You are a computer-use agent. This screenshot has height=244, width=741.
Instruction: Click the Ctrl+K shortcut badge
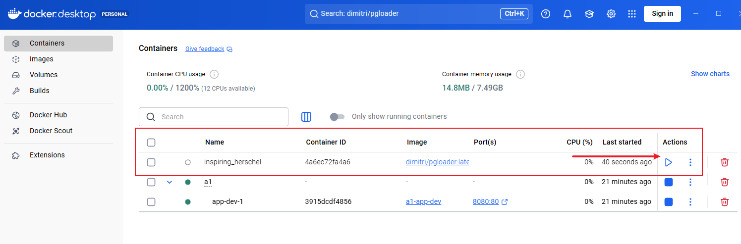tap(514, 14)
